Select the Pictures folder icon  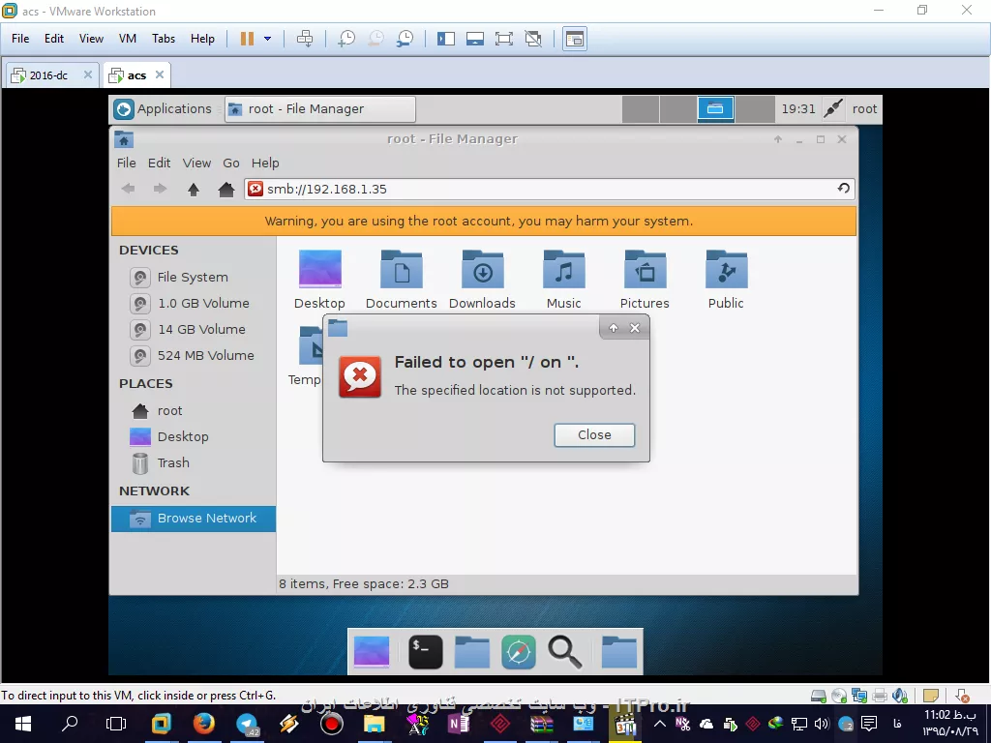coord(645,279)
